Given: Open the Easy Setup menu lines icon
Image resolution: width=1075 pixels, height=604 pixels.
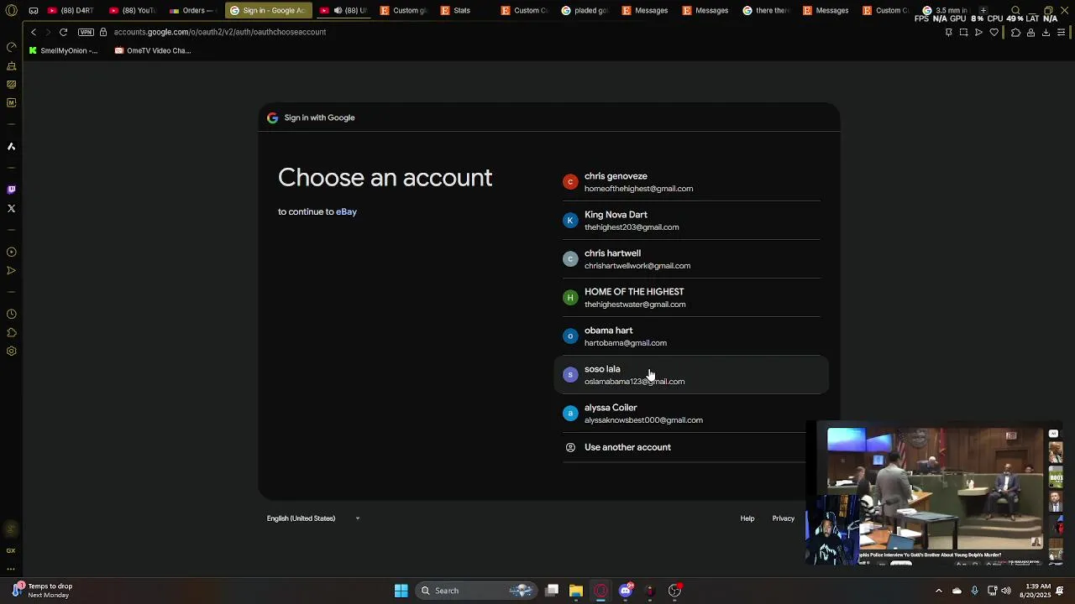Looking at the screenshot, I should tap(1062, 32).
